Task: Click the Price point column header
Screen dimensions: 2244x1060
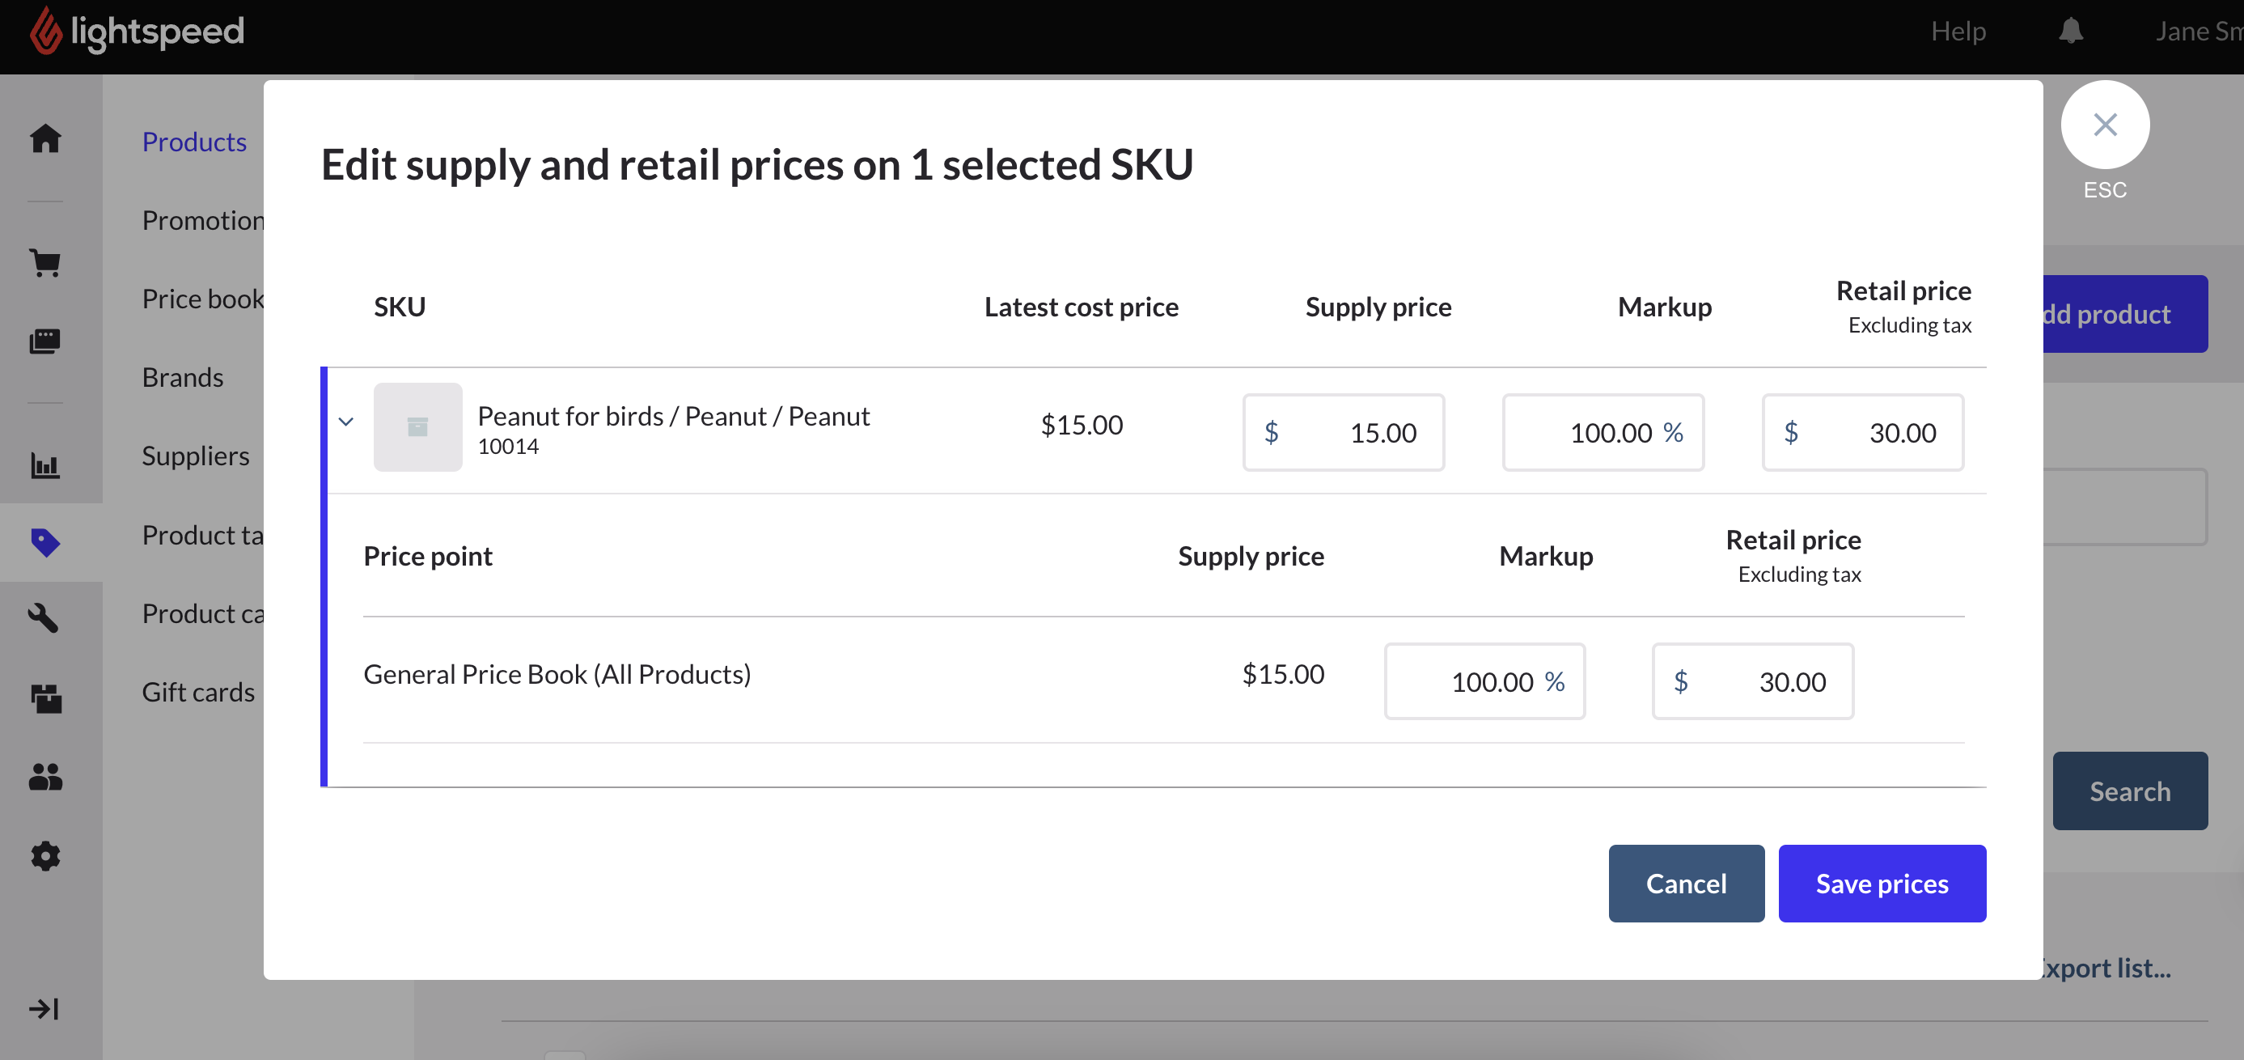Action: (x=428, y=556)
